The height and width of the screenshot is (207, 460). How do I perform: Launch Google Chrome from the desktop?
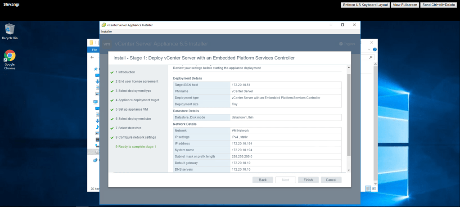coord(9,58)
